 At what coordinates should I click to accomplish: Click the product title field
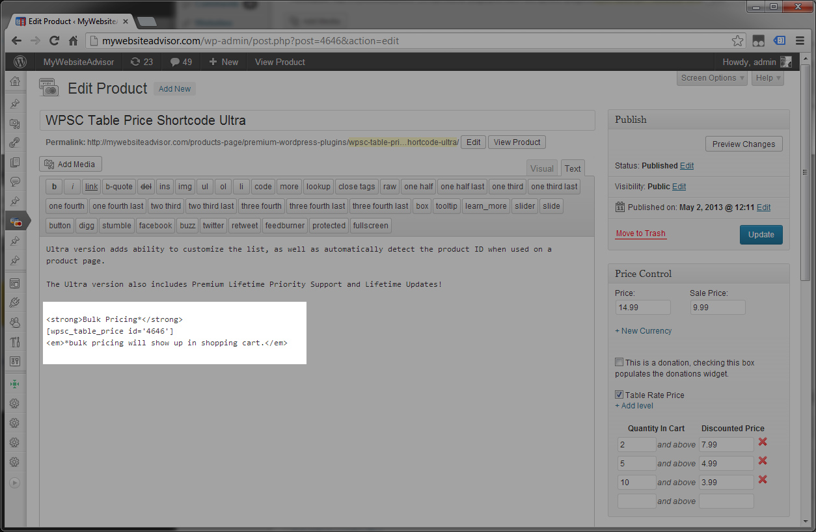[x=318, y=120]
